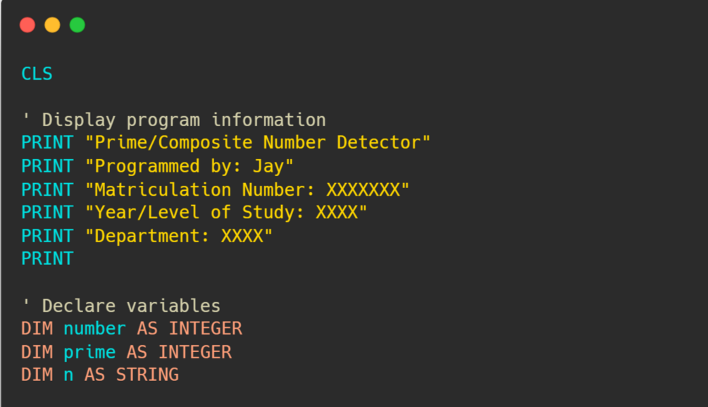The image size is (708, 407).
Task: Click the STRING type keyword
Action: (147, 375)
